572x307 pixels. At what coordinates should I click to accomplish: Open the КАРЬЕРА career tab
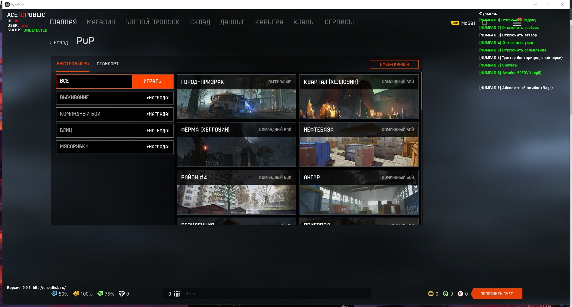coord(269,22)
